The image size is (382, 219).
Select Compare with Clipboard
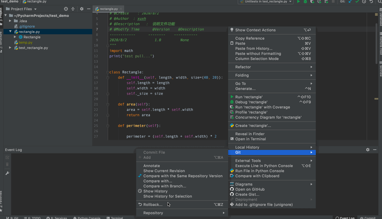[x=272, y=176]
